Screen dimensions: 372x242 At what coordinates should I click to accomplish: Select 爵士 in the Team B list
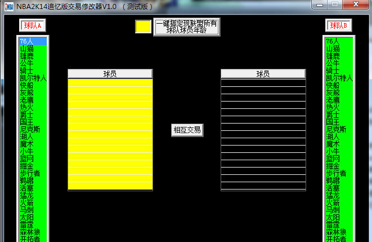[339, 115]
